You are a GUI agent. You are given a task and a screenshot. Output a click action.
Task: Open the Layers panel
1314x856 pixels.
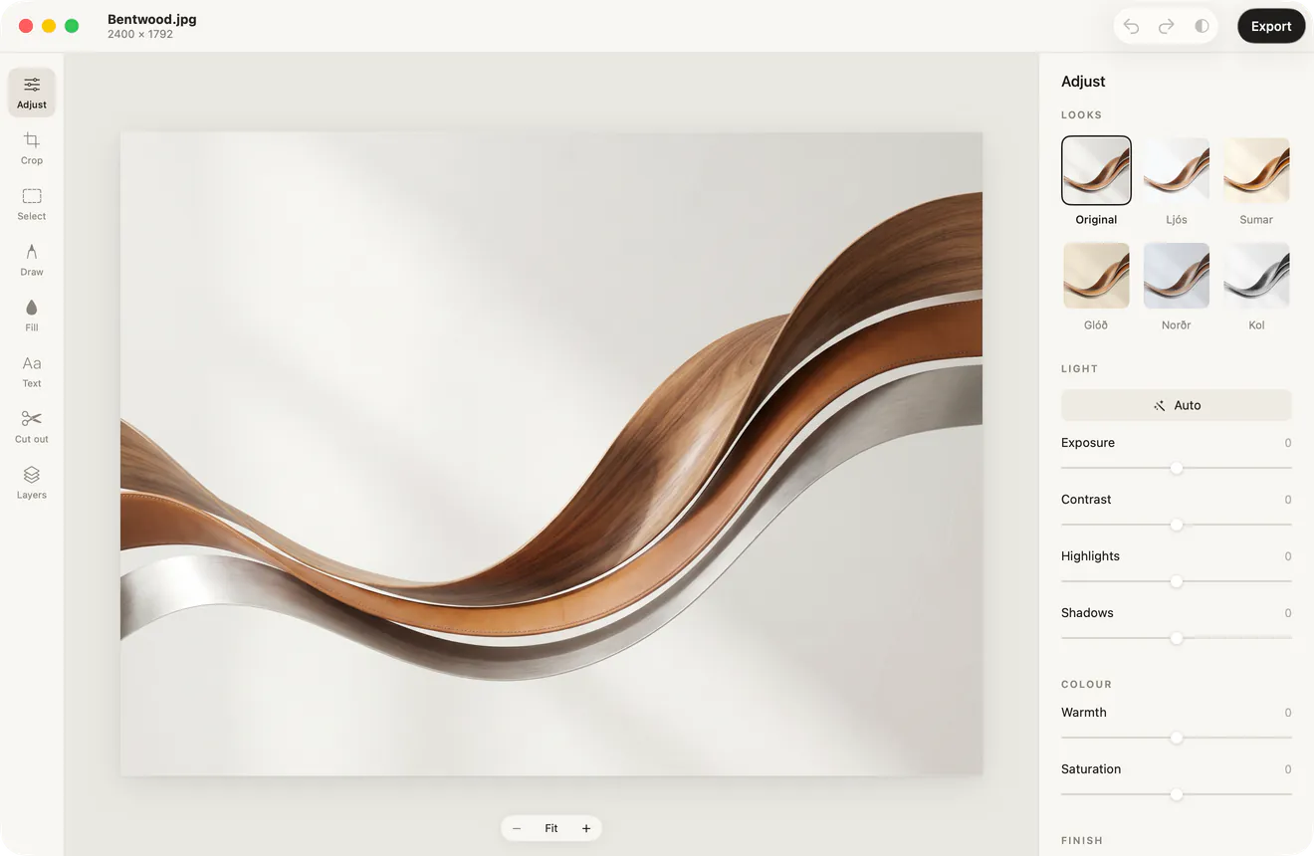click(x=32, y=483)
